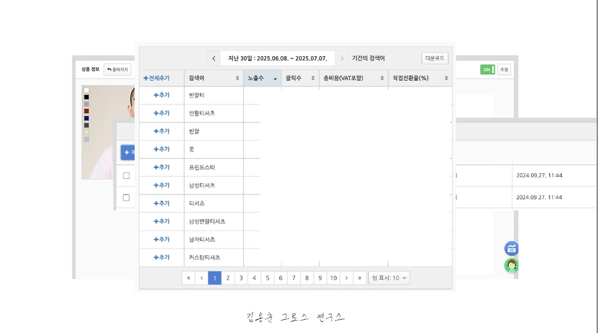
Task: Select page 5 in pagination
Action: (267, 277)
